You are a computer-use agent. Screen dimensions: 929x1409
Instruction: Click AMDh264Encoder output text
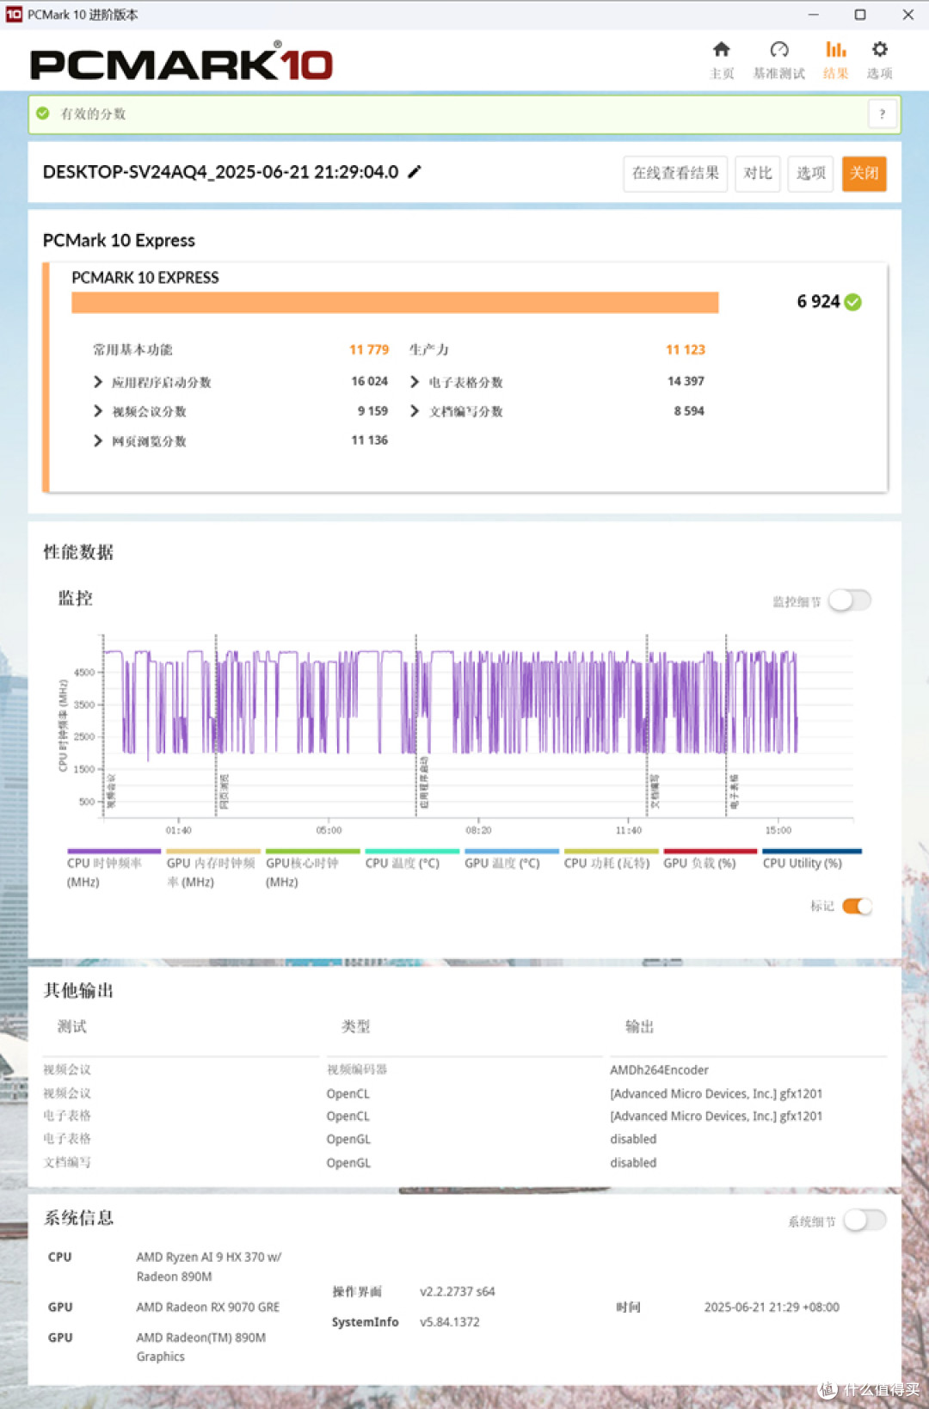pyautogui.click(x=660, y=1070)
